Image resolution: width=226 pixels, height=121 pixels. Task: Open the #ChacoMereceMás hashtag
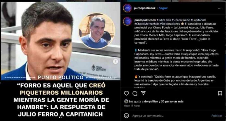coord(147,24)
